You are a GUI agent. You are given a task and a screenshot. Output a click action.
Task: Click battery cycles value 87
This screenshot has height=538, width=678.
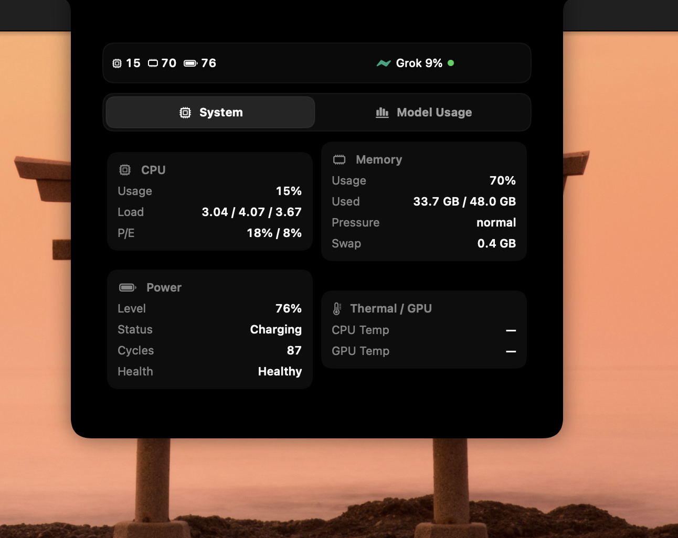pos(294,350)
